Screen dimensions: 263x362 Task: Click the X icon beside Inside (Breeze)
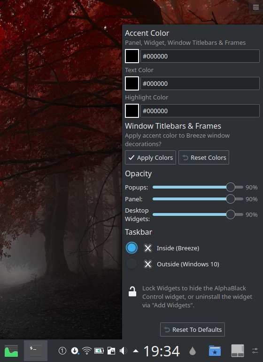tap(148, 248)
